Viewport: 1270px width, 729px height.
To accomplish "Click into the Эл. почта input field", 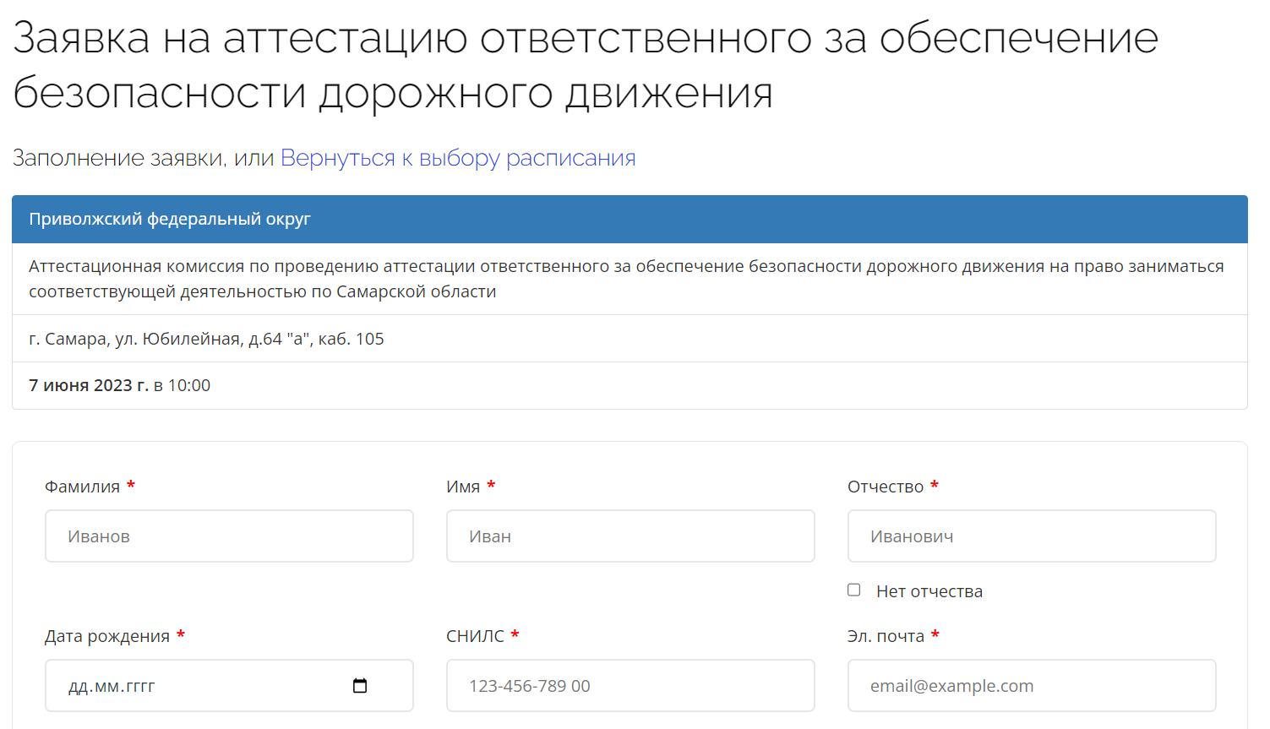I will pyautogui.click(x=1032, y=685).
